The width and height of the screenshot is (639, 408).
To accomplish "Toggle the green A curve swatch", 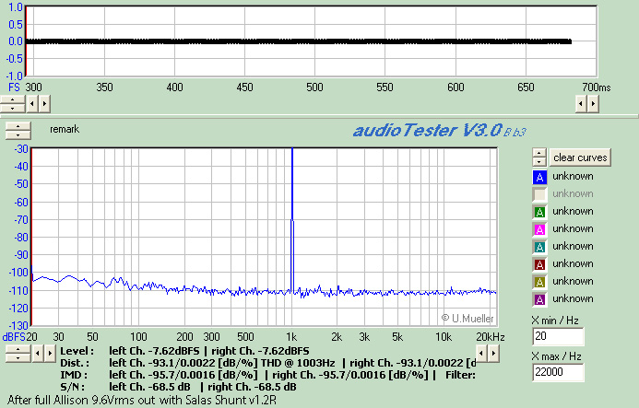I will pos(539,212).
